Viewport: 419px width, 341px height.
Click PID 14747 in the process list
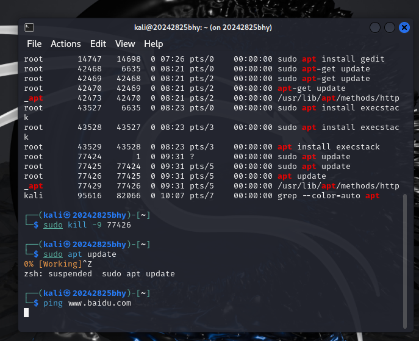coord(90,59)
